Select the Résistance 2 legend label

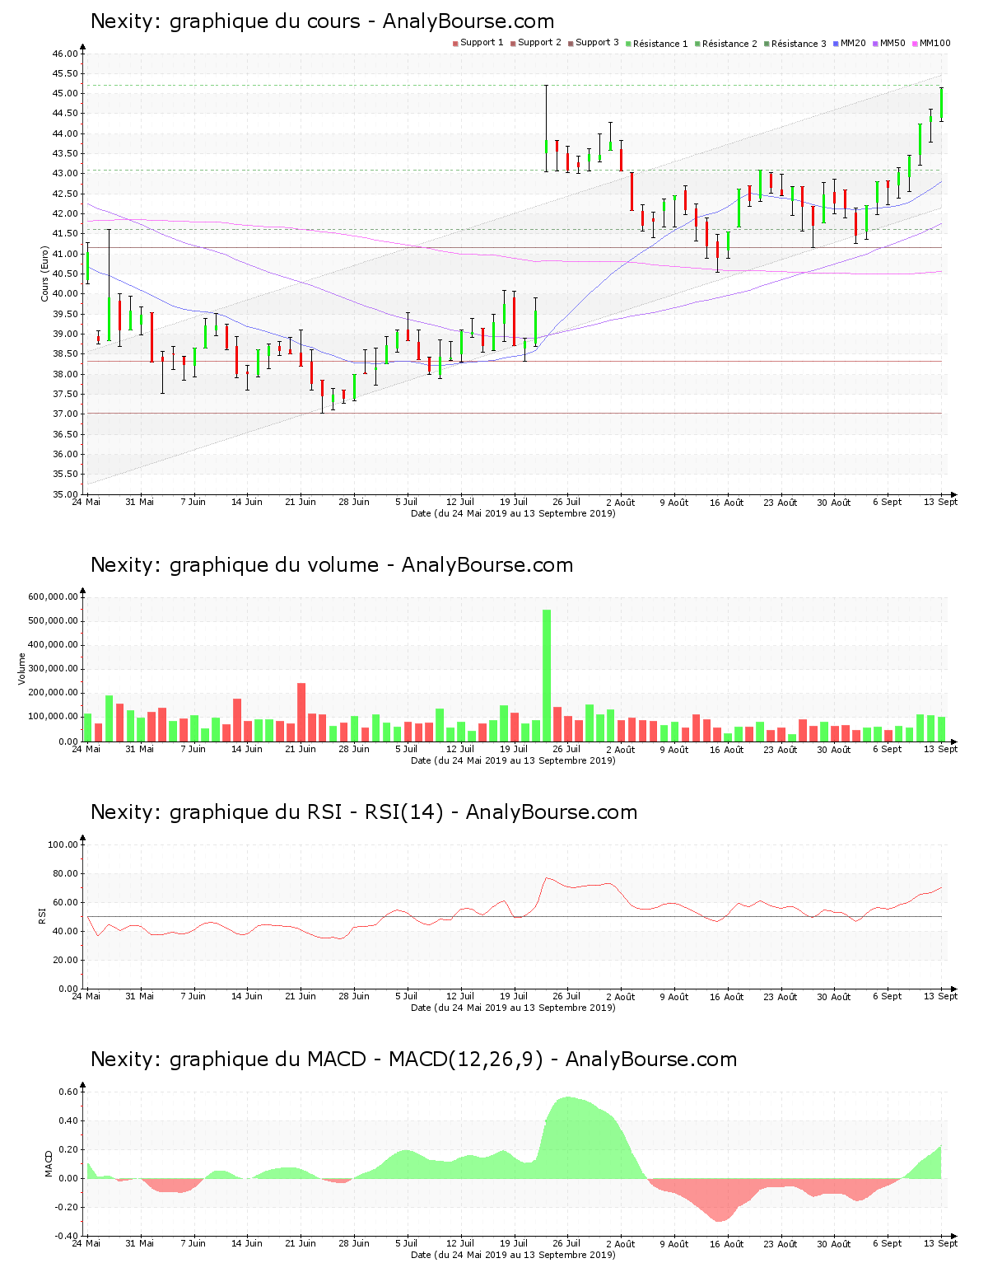(729, 44)
